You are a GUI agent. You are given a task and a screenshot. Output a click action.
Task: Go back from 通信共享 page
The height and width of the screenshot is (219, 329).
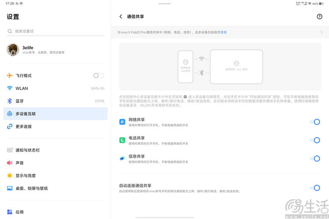tap(121, 17)
